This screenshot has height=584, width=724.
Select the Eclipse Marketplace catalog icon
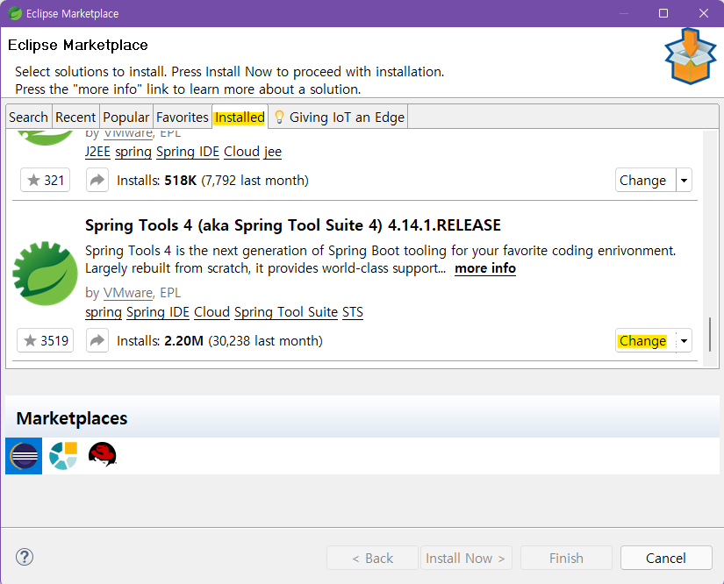tap(24, 456)
